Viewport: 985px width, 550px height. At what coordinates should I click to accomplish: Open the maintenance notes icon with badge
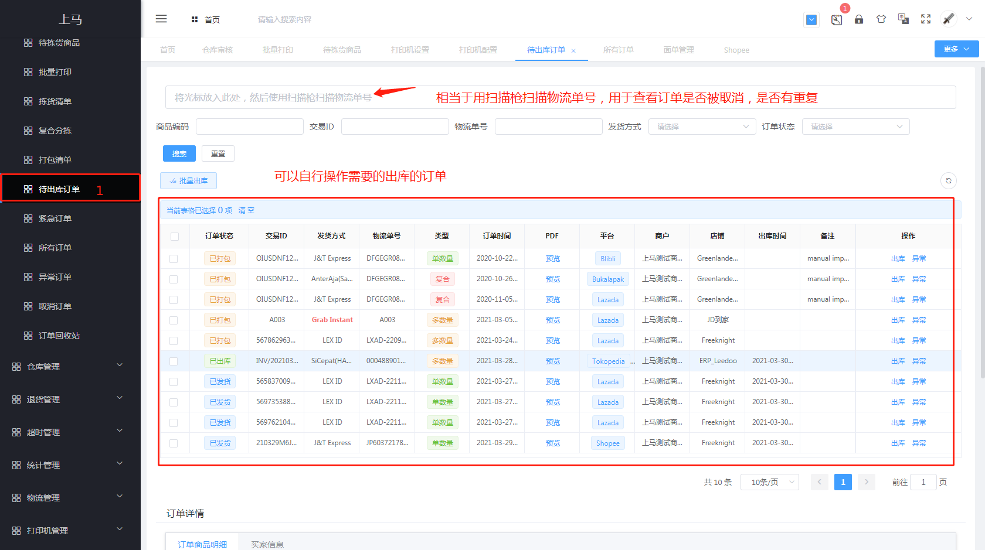point(837,19)
